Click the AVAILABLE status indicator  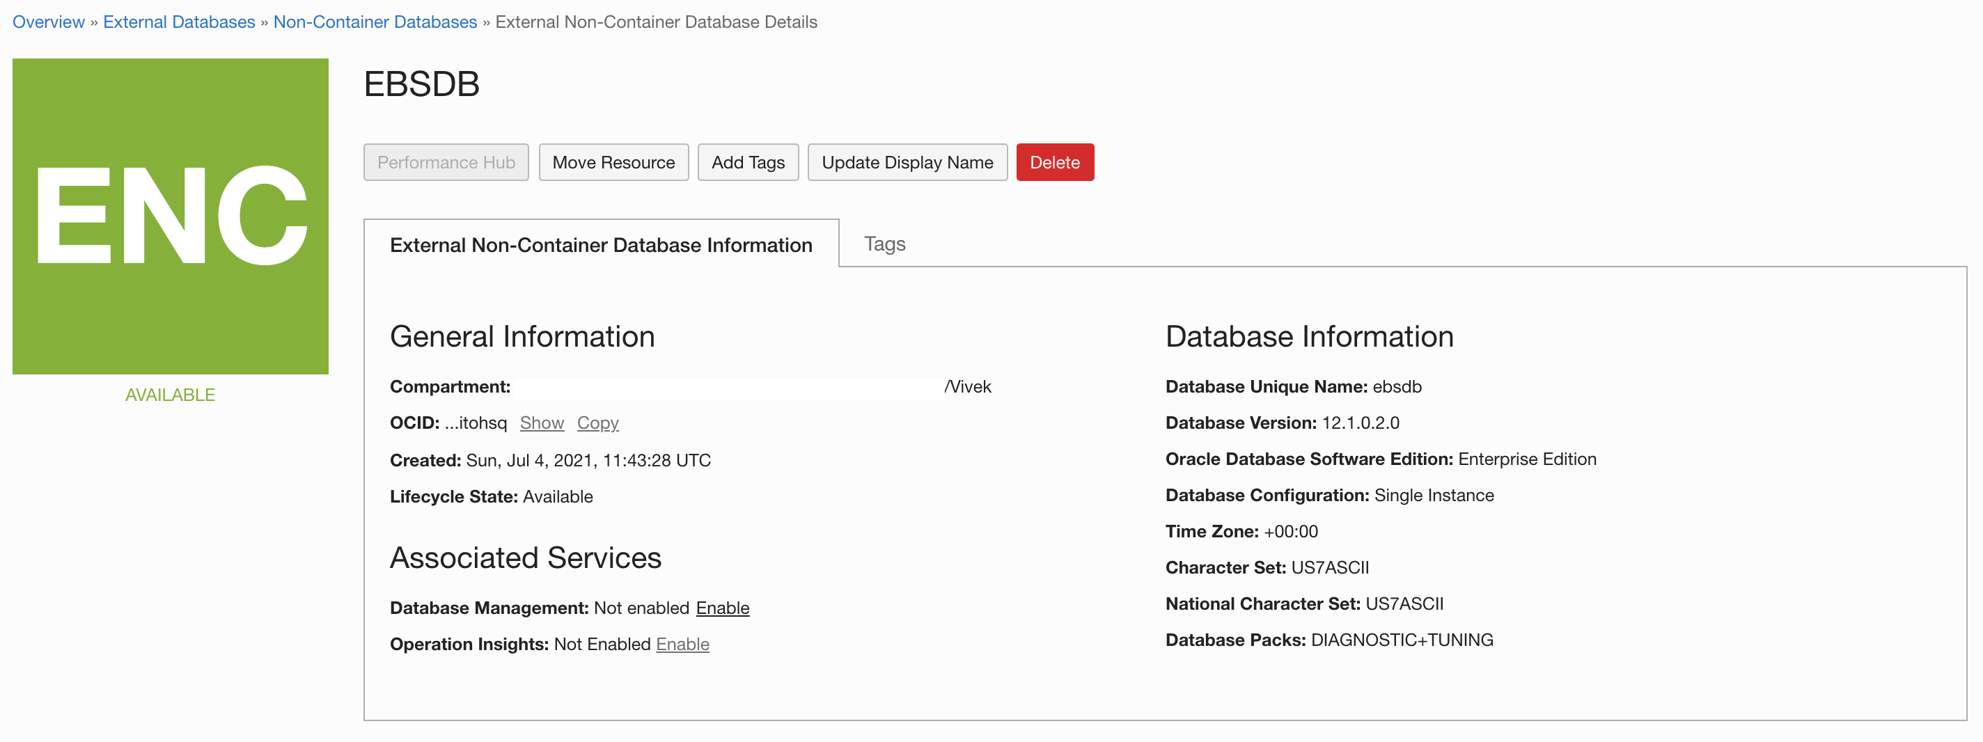(x=169, y=394)
